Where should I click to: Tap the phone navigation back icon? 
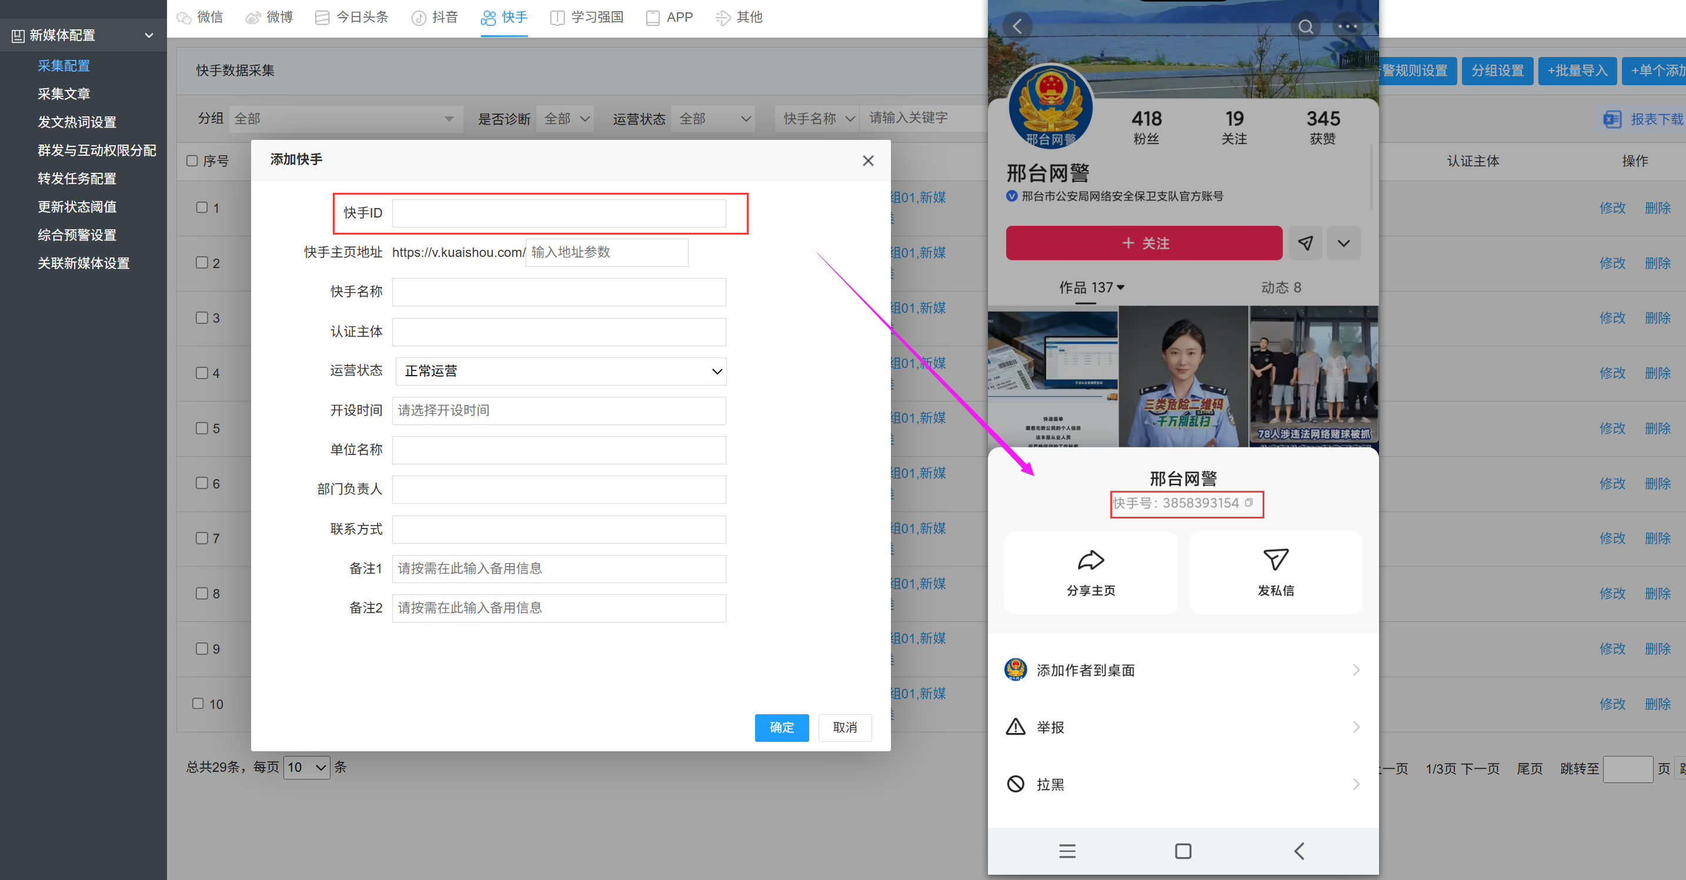pyautogui.click(x=1299, y=851)
